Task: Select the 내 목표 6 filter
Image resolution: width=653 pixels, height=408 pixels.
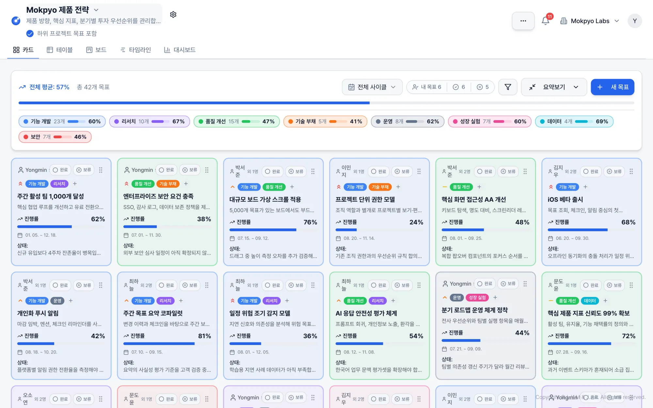Action: [427, 87]
